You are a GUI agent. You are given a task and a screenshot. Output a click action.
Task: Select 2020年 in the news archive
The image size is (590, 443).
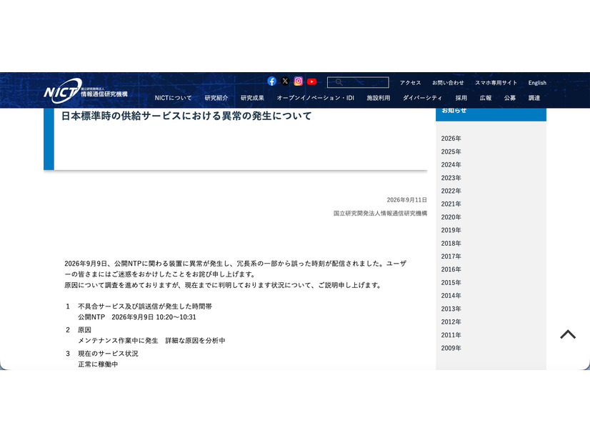point(451,217)
